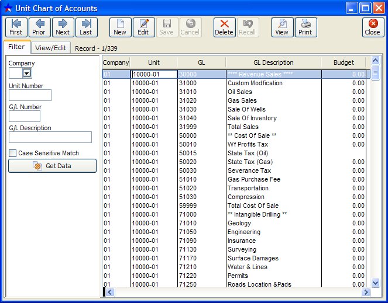Select the Gas Purchase Fee row
The height and width of the screenshot is (303, 388).
coord(234,180)
